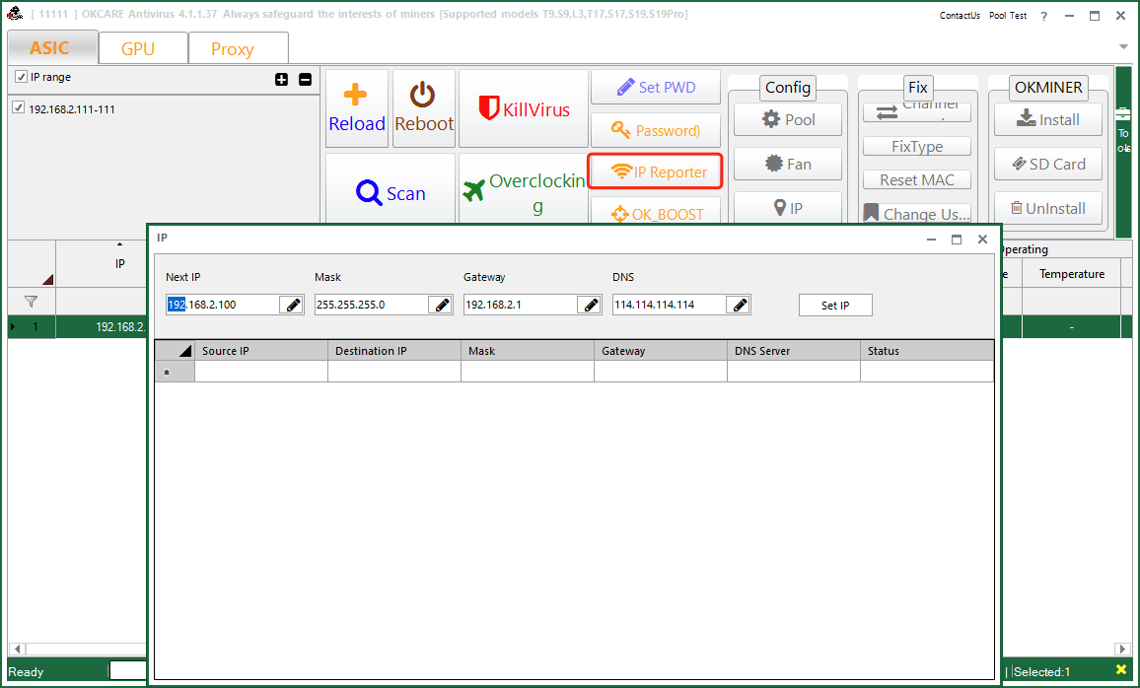1140x688 pixels.
Task: Click the red pencil icon beside DNS field
Action: pos(739,306)
